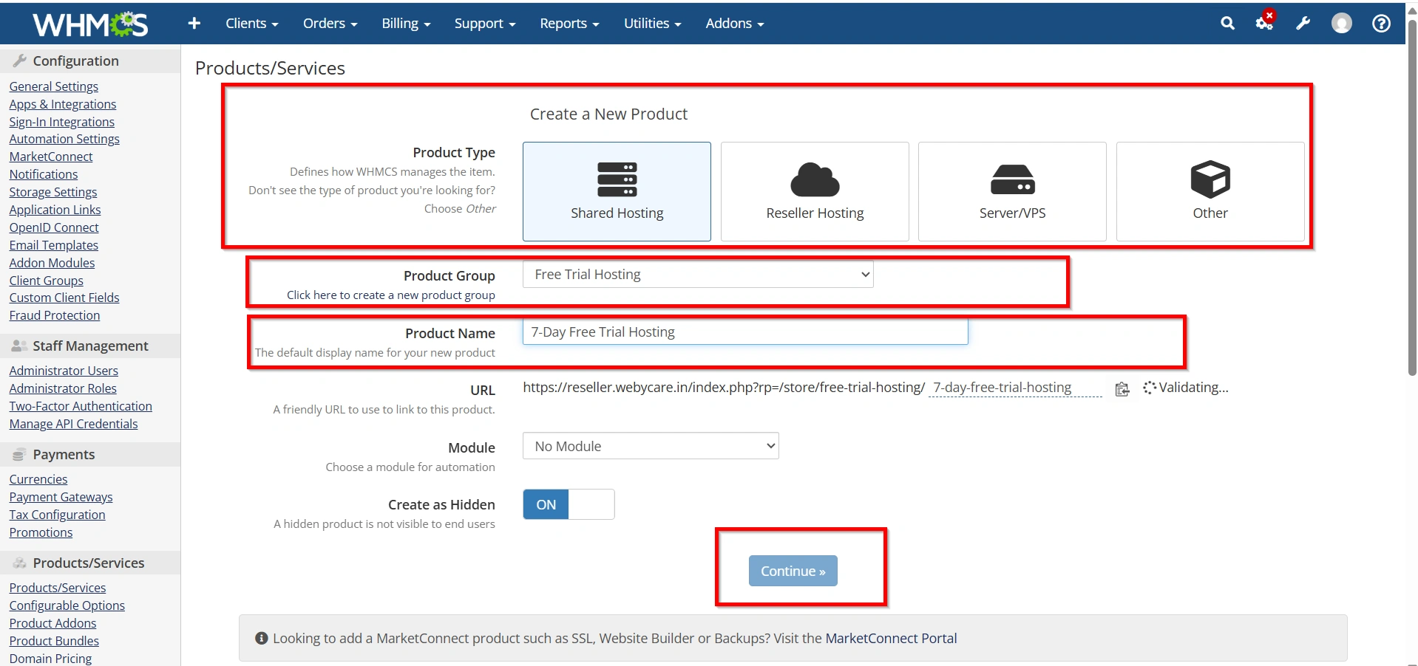Open Custom Client Fields
Viewport: 1418px width, 666px height.
64,298
